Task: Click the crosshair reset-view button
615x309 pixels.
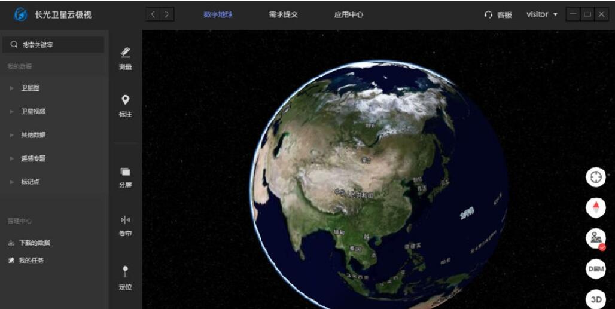Action: [x=595, y=178]
